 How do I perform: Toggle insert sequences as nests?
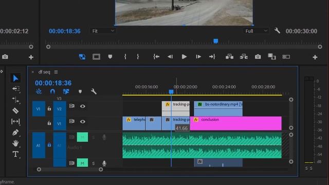pos(39,91)
